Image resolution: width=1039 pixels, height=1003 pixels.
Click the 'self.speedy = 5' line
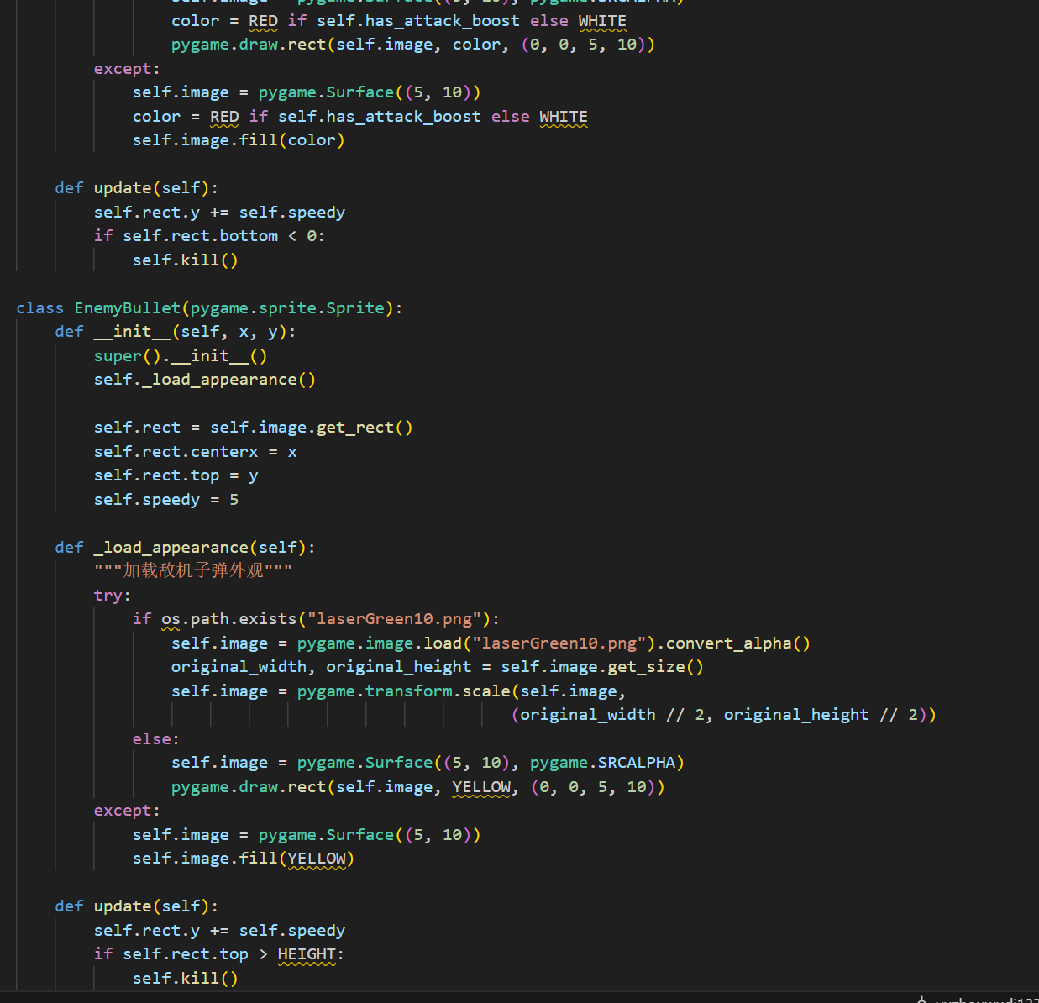pyautogui.click(x=166, y=500)
